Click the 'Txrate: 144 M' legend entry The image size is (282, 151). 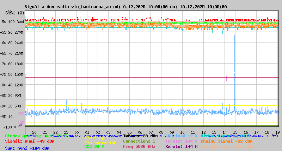[182, 141]
